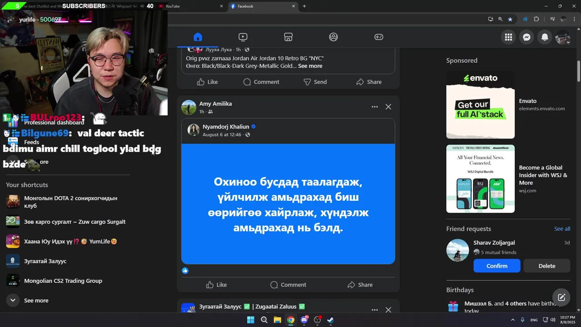The width and height of the screenshot is (581, 327).
Task: Comment on the Jordan Air Jordan 10 post
Action: [x=261, y=82]
